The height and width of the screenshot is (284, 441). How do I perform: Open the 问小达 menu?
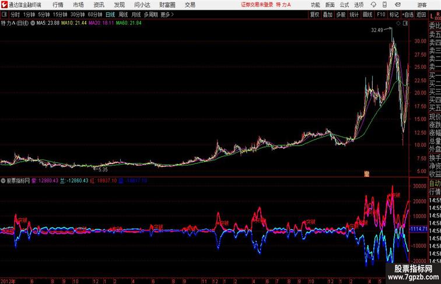pyautogui.click(x=142, y=5)
